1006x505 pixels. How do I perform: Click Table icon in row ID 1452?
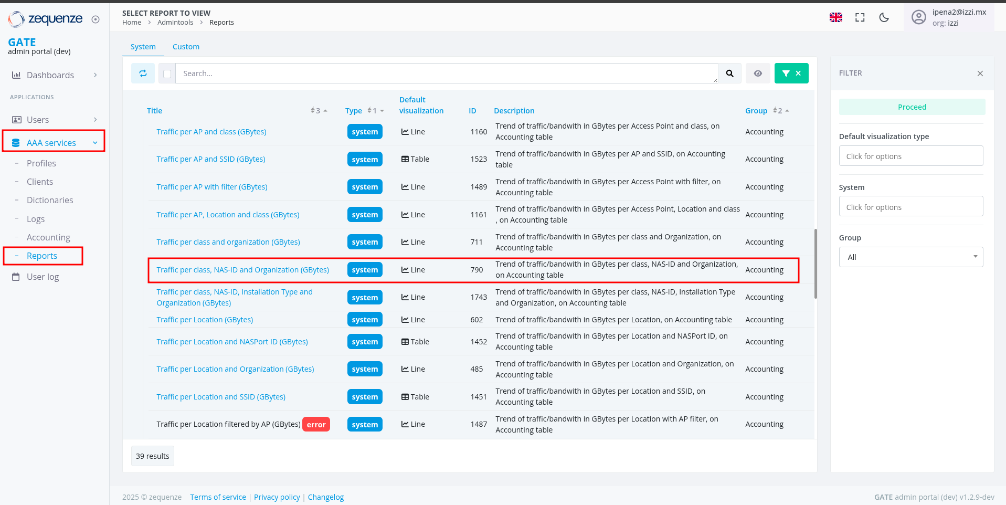point(405,342)
